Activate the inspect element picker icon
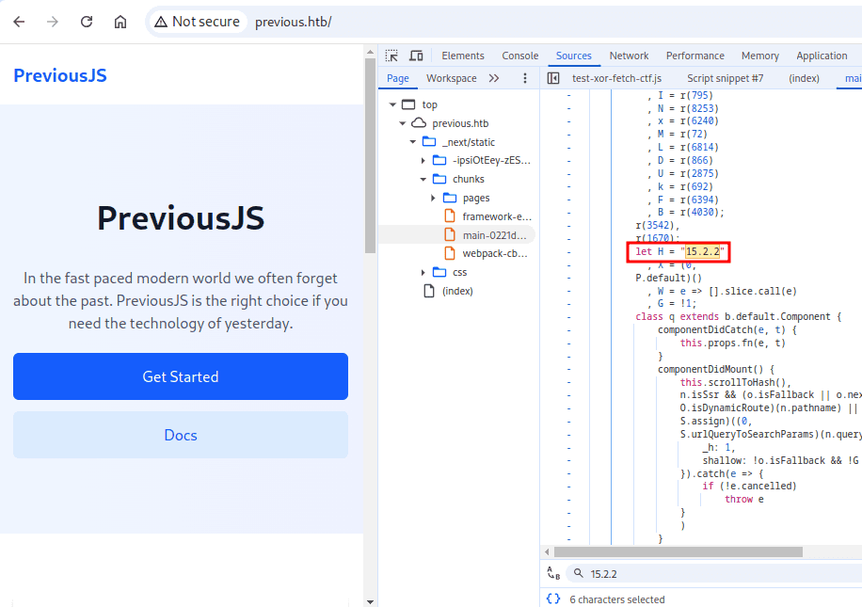The image size is (862, 607). (392, 56)
